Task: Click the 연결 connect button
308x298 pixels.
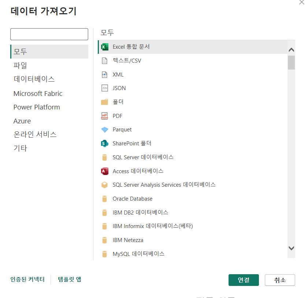Action: 244,280
